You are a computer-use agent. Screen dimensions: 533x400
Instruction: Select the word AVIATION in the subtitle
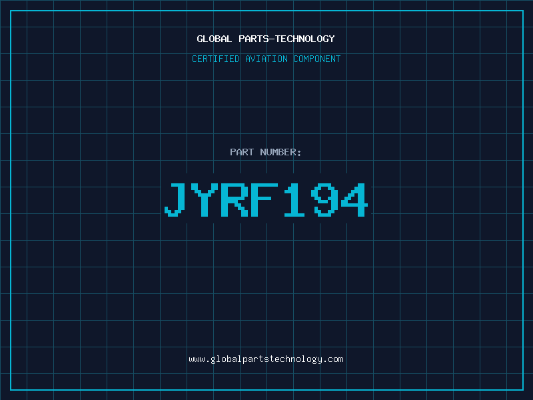point(266,59)
